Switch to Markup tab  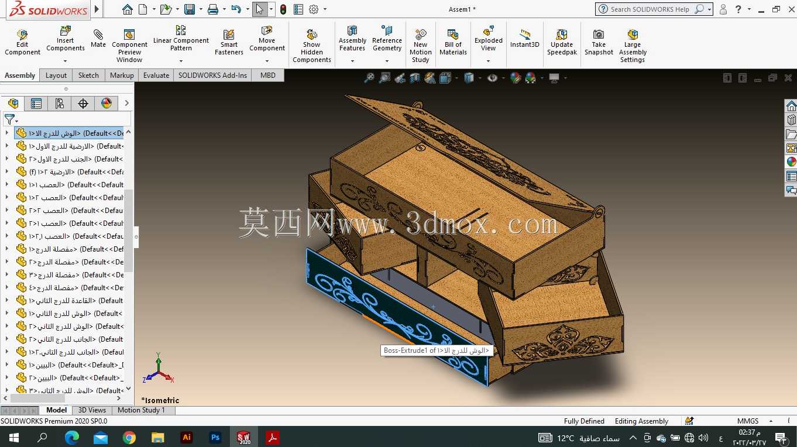click(122, 75)
